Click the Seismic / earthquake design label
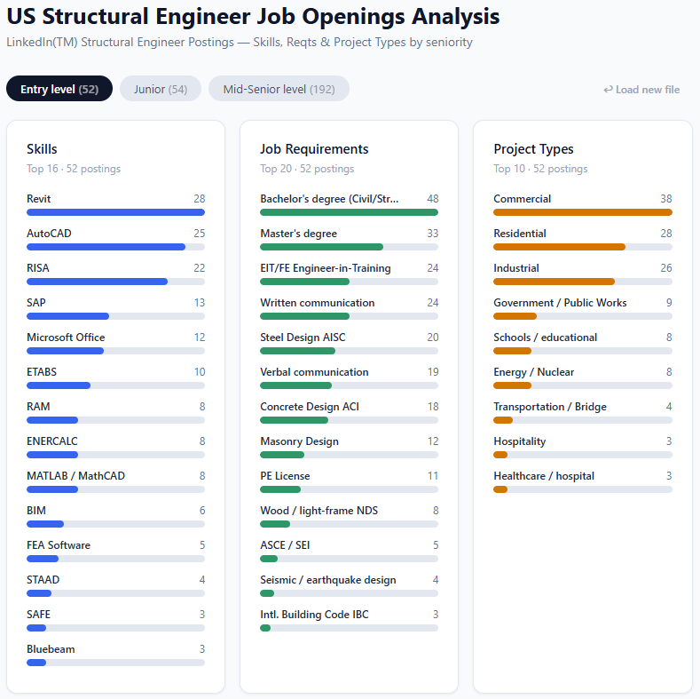 point(327,580)
